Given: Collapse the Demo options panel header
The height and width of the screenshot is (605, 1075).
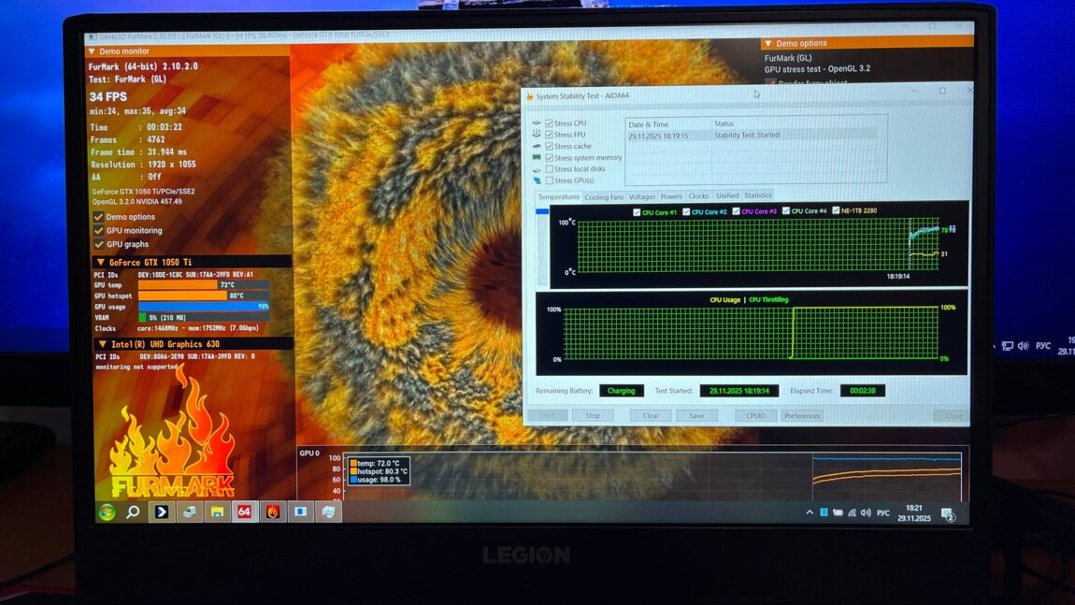Looking at the screenshot, I should coord(767,43).
